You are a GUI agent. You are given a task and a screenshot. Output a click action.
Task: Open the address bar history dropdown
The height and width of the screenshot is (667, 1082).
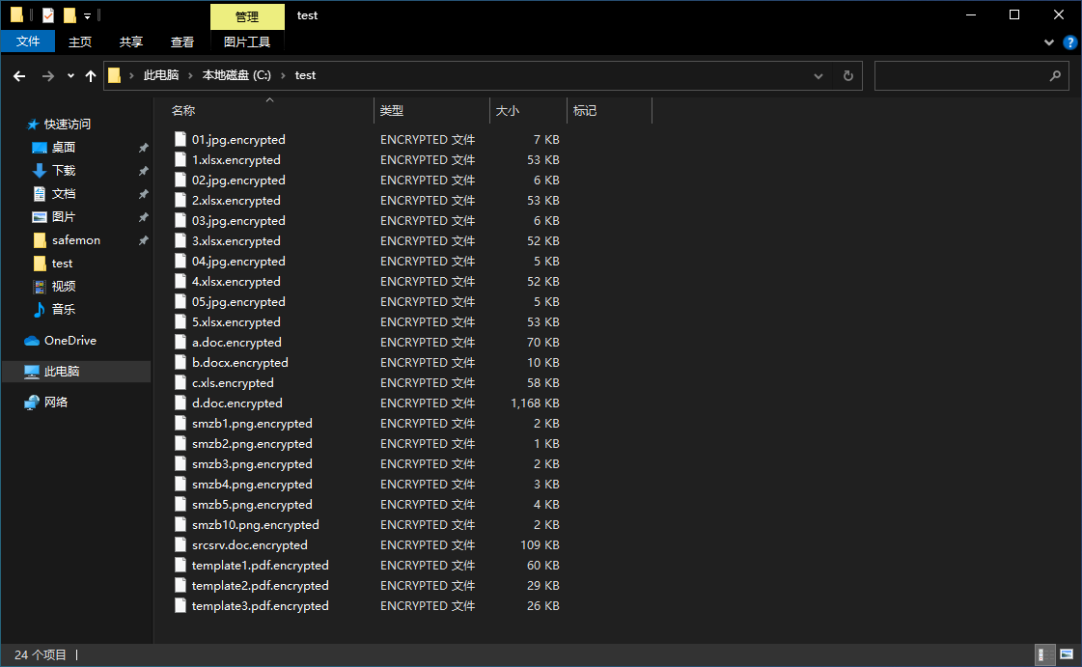pyautogui.click(x=818, y=76)
